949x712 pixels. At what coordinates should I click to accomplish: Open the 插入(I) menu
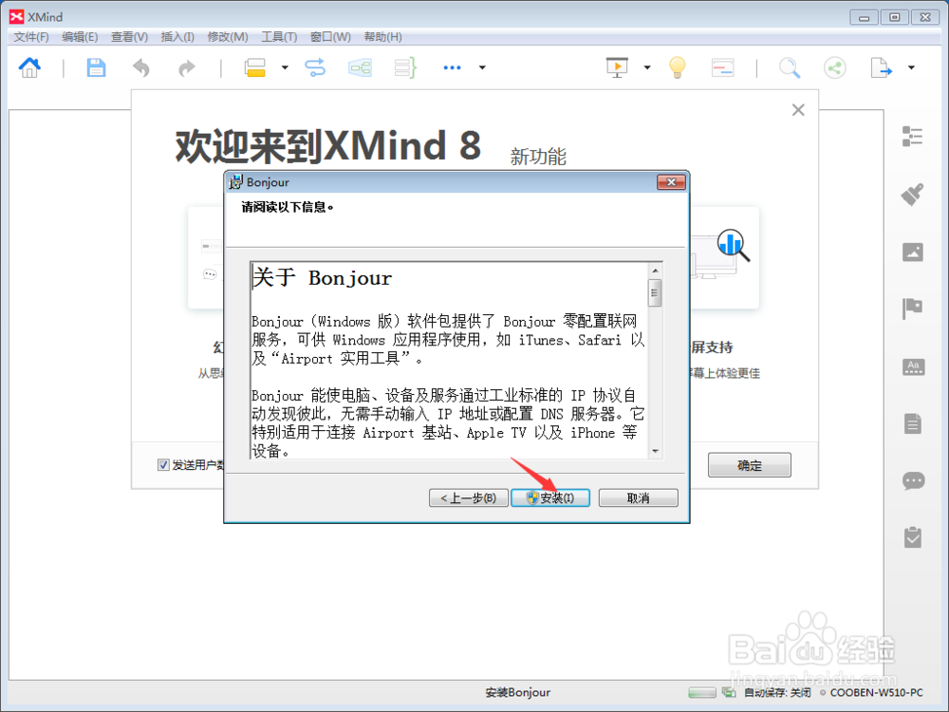(177, 37)
